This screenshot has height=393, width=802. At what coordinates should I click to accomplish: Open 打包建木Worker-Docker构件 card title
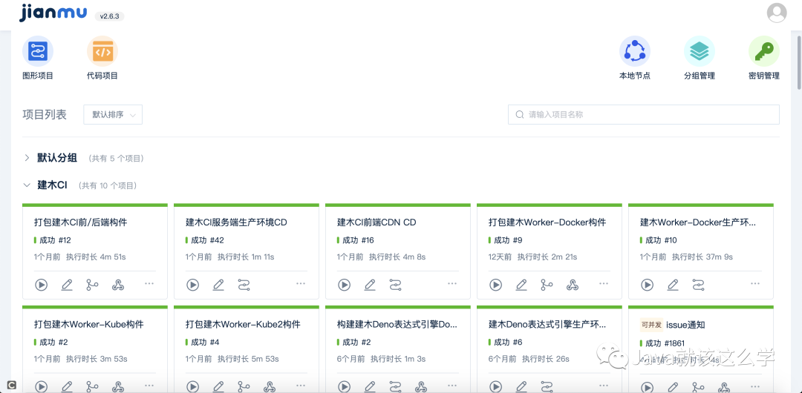point(547,222)
